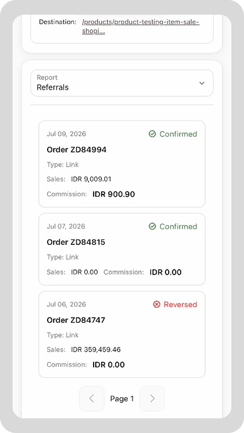The height and width of the screenshot is (433, 244).
Task: Click Type: Link on Order ZD84747 card
Action: [63, 335]
